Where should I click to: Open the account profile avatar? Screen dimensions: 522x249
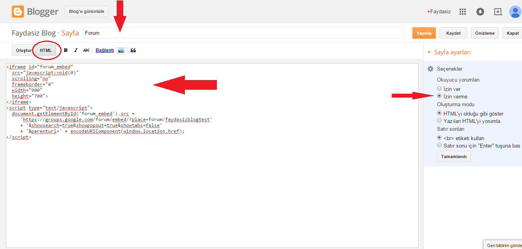coord(515,12)
